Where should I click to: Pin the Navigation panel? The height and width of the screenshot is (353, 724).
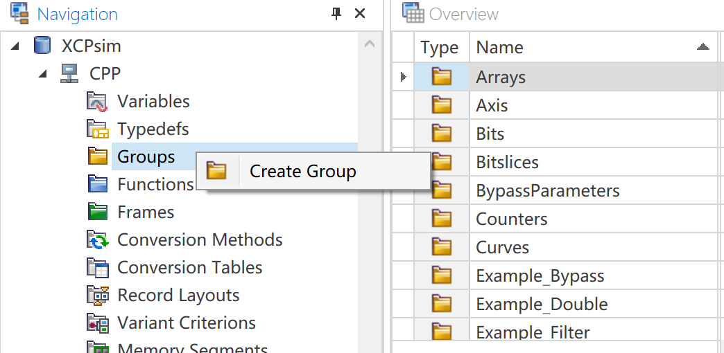coord(336,13)
